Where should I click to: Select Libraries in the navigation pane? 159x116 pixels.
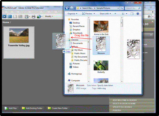point(75,40)
